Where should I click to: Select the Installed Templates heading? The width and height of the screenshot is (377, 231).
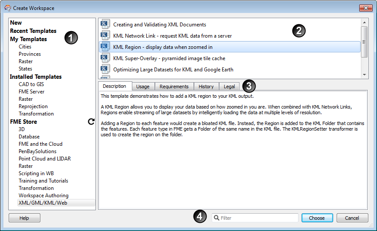pos(36,77)
